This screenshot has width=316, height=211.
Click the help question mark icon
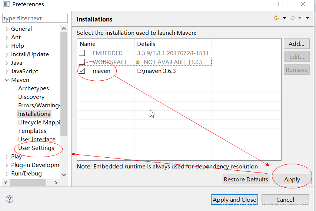[10, 199]
